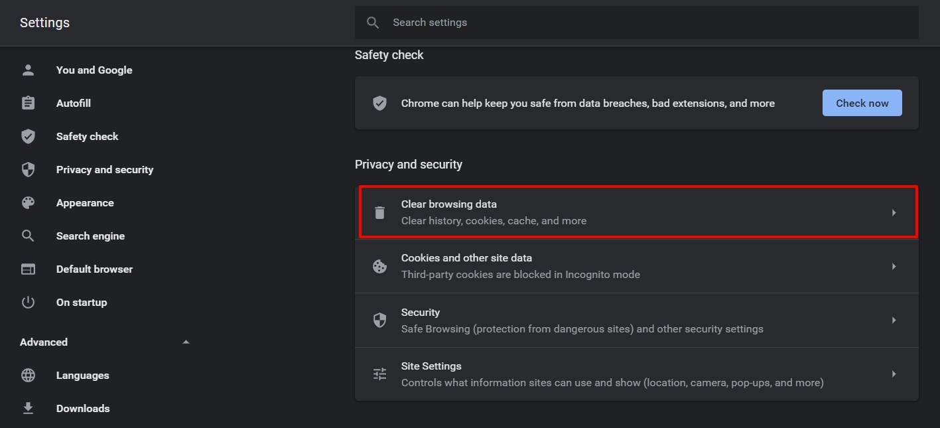Collapse the Advanced section arrow
Image resolution: width=940 pixels, height=428 pixels.
pos(186,342)
